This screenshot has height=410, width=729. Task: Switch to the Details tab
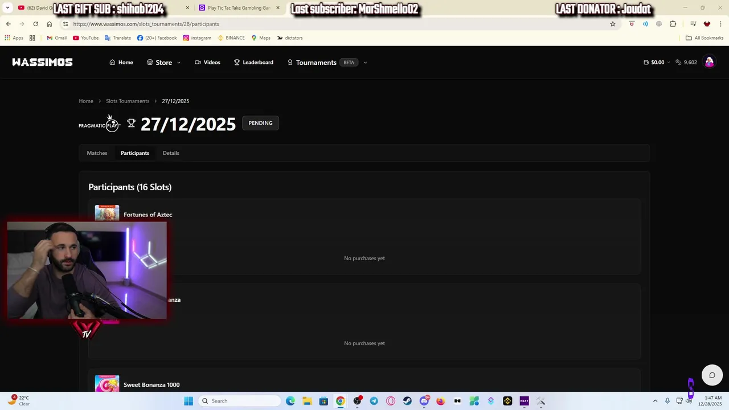pos(171,153)
